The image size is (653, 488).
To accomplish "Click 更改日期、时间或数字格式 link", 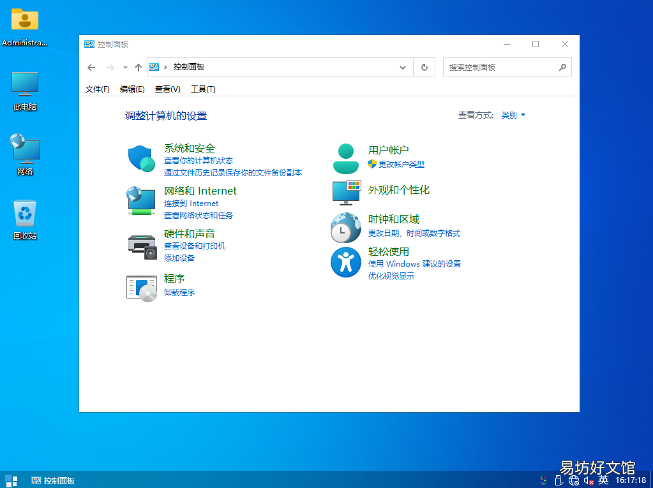I will 414,233.
